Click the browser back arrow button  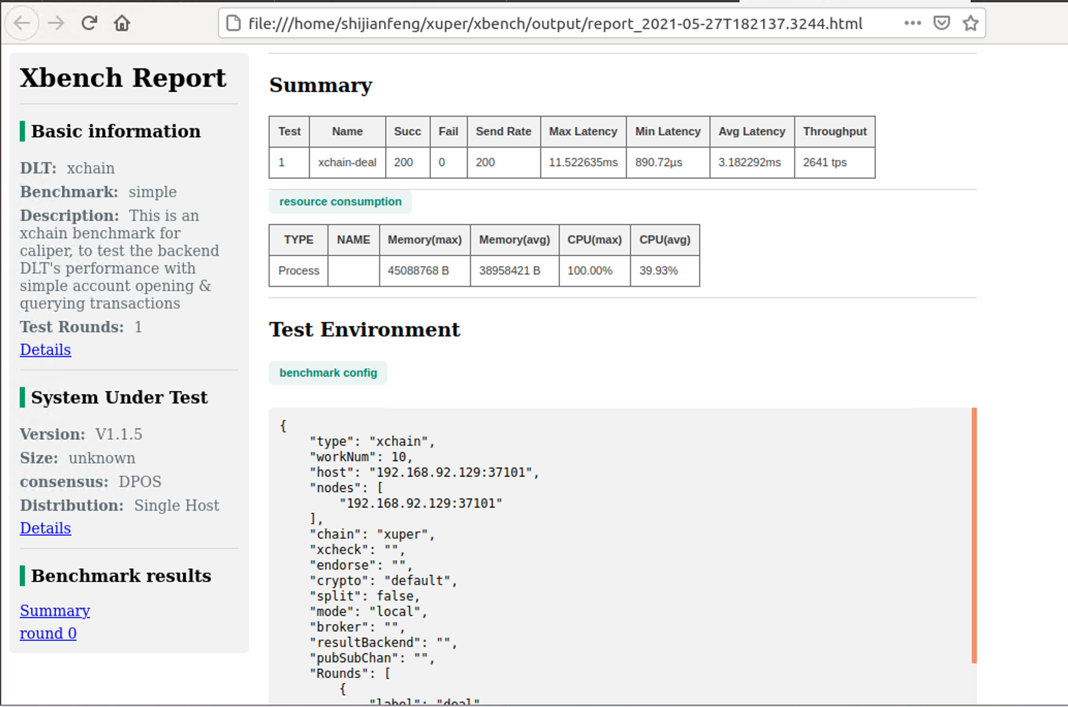[x=22, y=23]
